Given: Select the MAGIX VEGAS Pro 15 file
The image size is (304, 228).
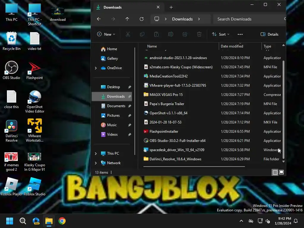Looking at the screenshot, I should (x=212, y=95).
